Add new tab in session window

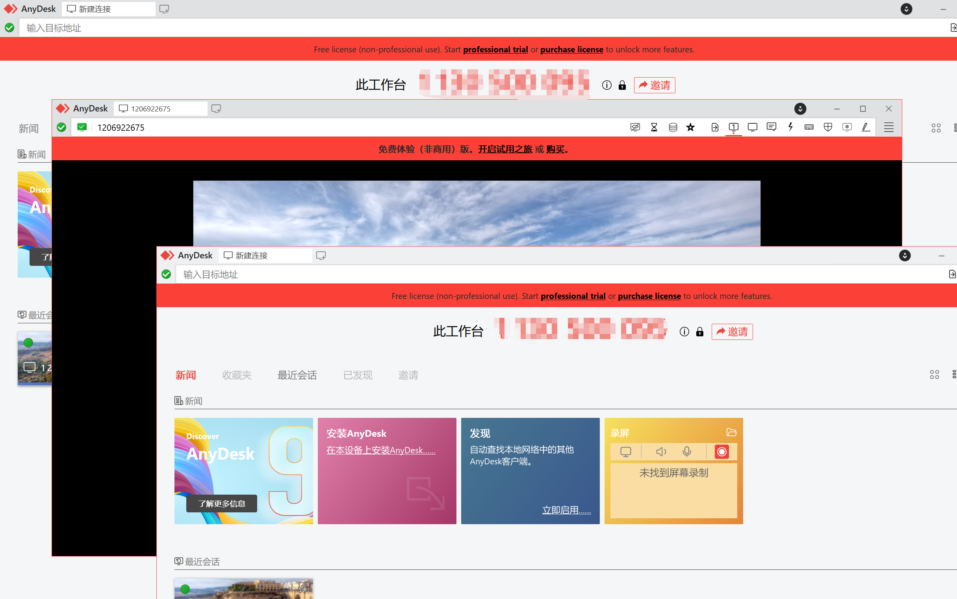pos(216,109)
